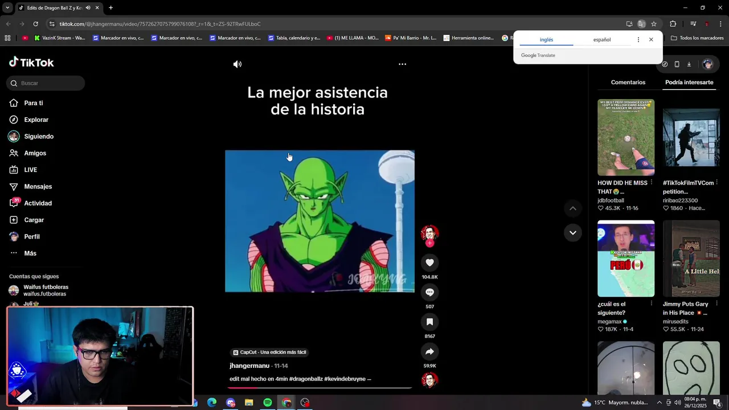
Task: Open the mirusedits creator link
Action: [675, 322]
